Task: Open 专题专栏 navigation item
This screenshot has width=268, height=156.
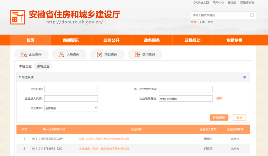Action: click(234, 40)
